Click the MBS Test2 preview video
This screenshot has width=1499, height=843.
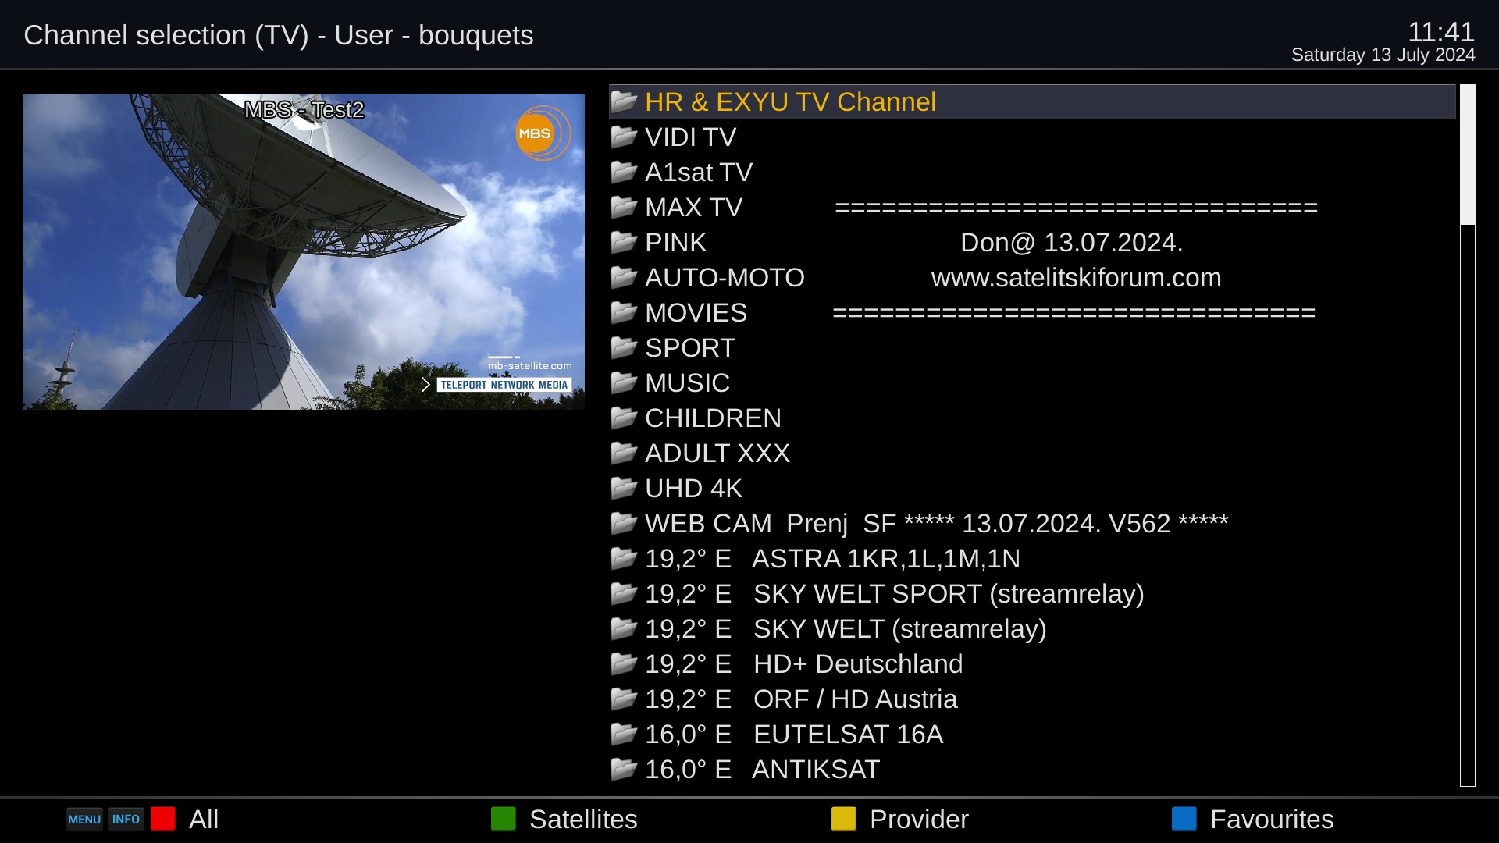[x=304, y=251]
